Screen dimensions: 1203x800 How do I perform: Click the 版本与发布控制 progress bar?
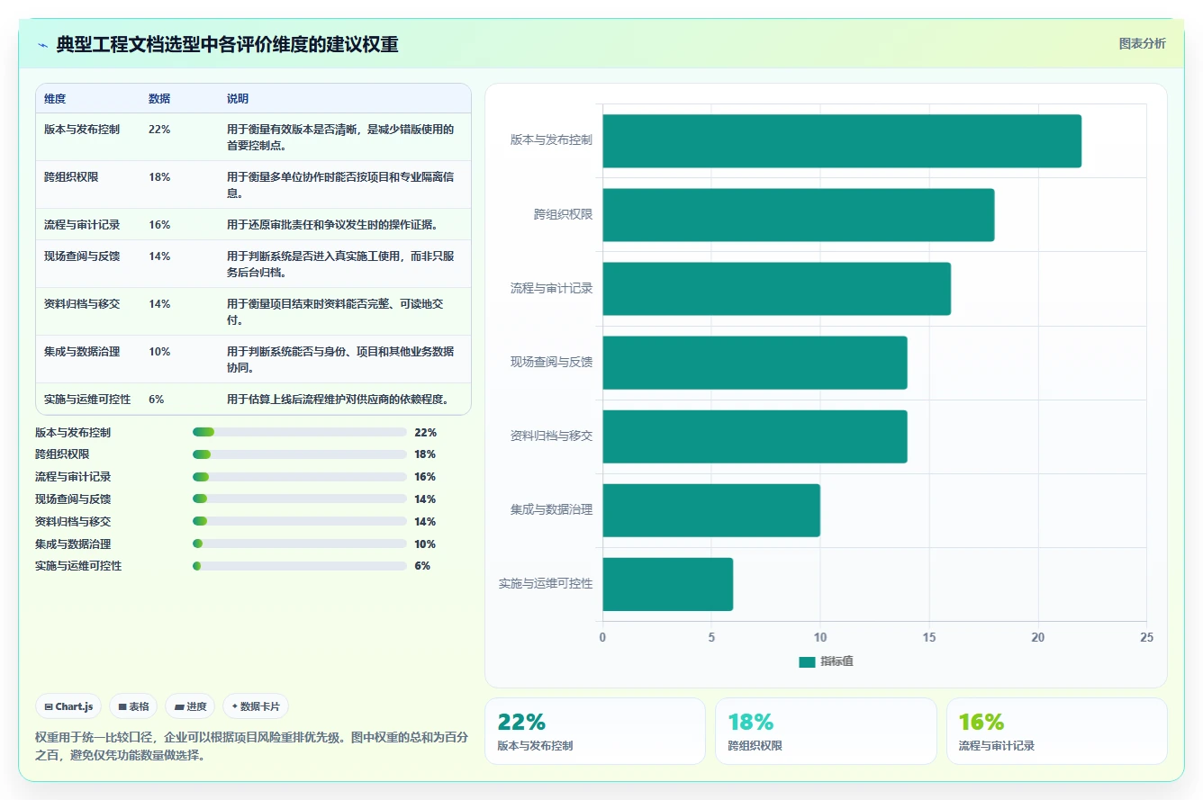pyautogui.click(x=300, y=432)
